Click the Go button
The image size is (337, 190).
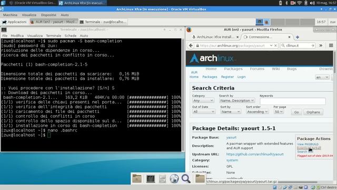coord(296,112)
